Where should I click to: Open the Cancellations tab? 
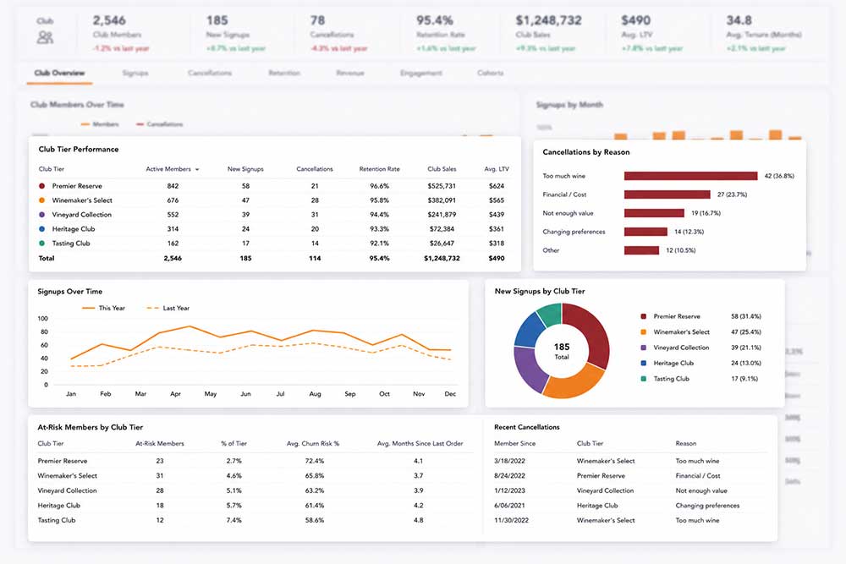coord(210,73)
